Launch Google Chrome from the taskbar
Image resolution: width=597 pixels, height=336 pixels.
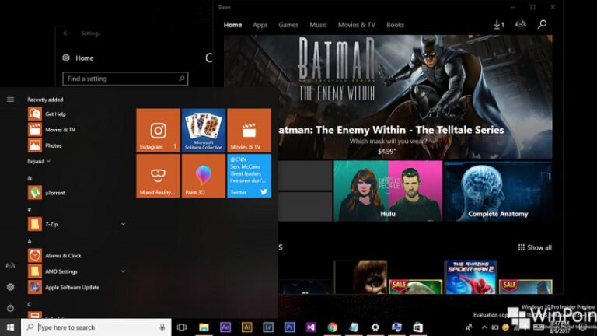tap(332, 327)
